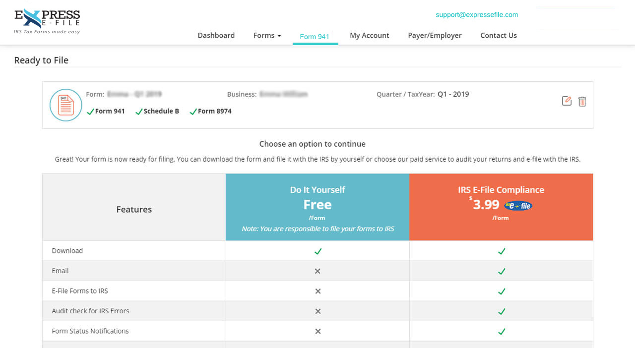Open the Contact Us page
The height and width of the screenshot is (348, 635).
(x=498, y=35)
